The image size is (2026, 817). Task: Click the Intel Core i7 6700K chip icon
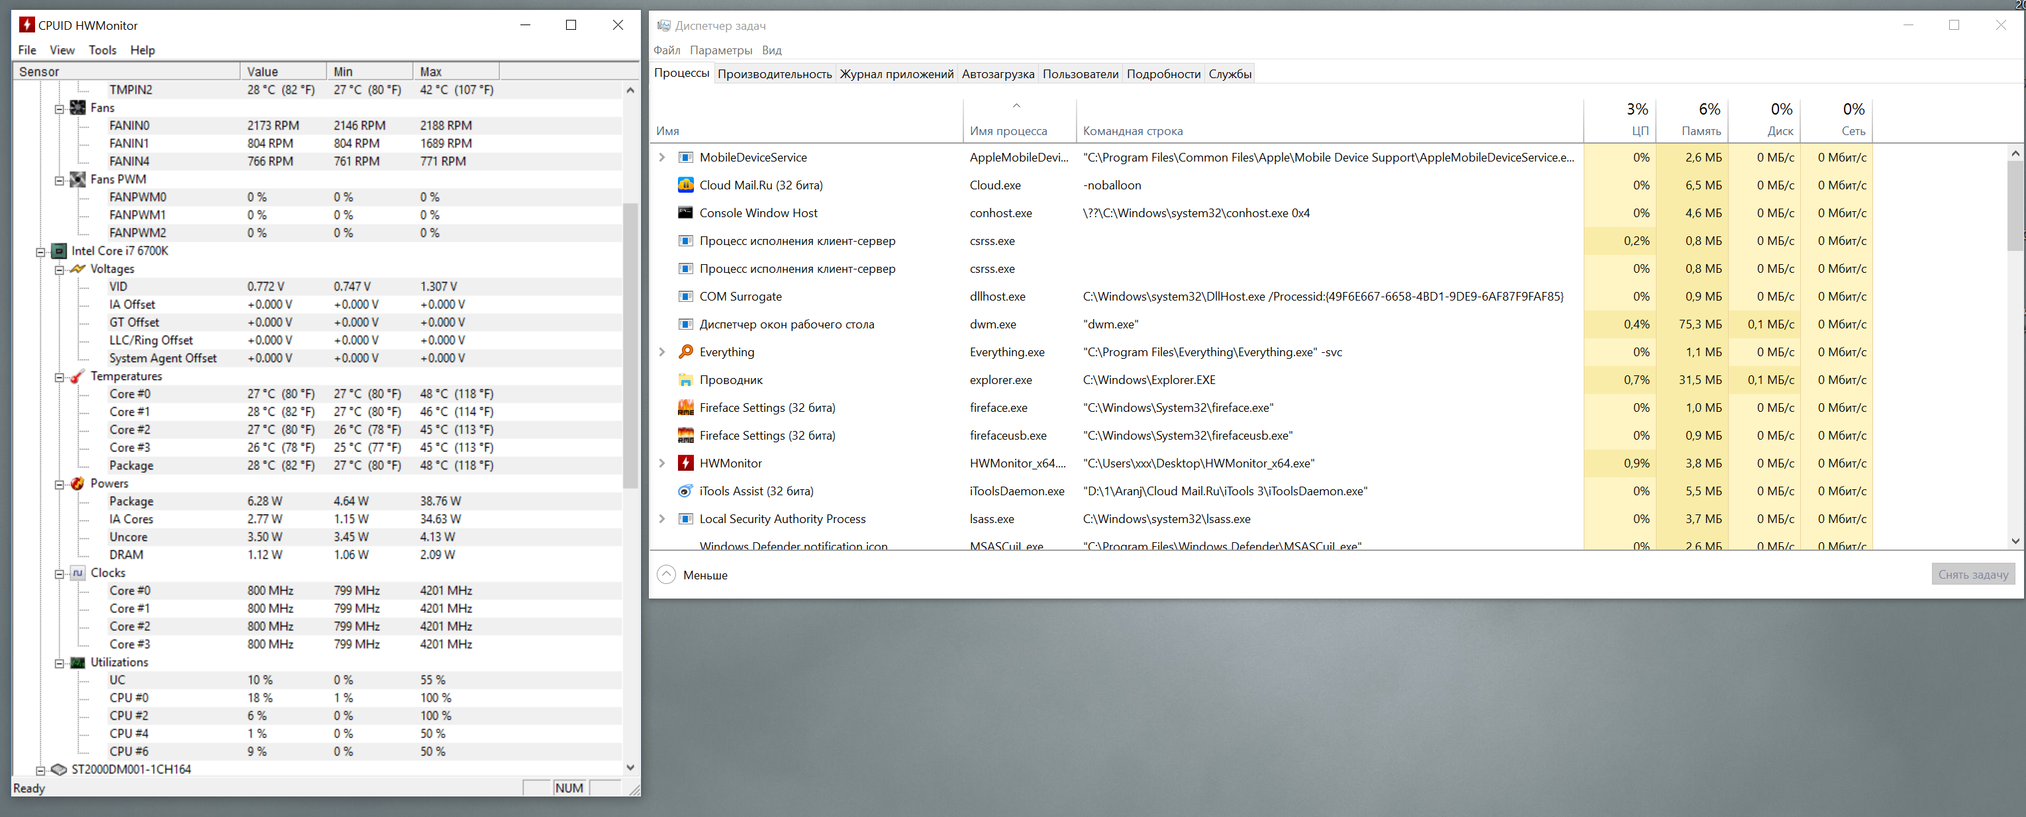pyautogui.click(x=59, y=251)
